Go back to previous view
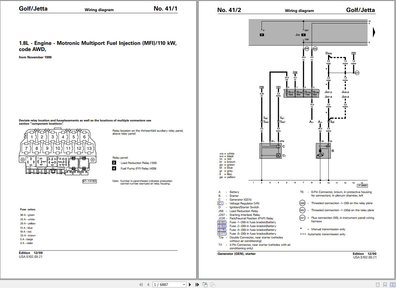396x288 pixels. pos(205,284)
